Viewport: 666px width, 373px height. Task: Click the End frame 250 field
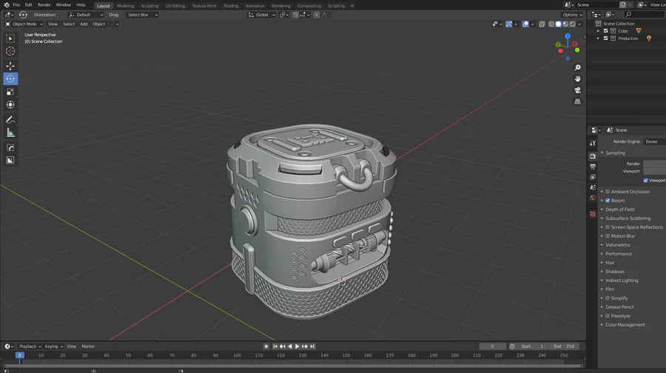(564, 346)
